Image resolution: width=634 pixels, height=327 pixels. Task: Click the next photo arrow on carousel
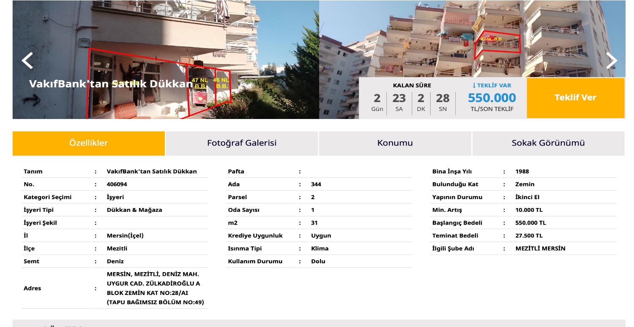click(612, 61)
